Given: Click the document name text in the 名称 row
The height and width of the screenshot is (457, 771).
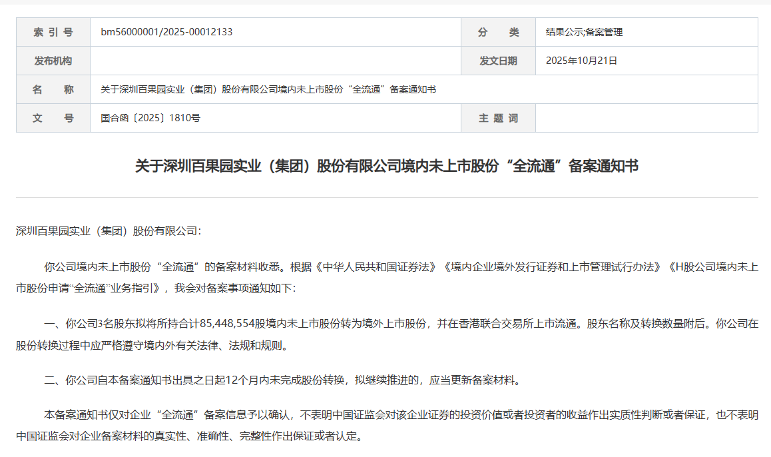Looking at the screenshot, I should tap(268, 89).
